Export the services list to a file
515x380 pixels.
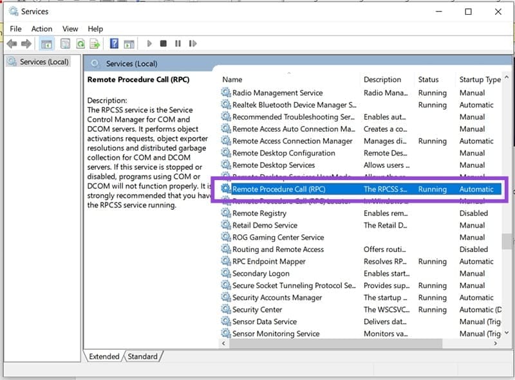coord(95,43)
